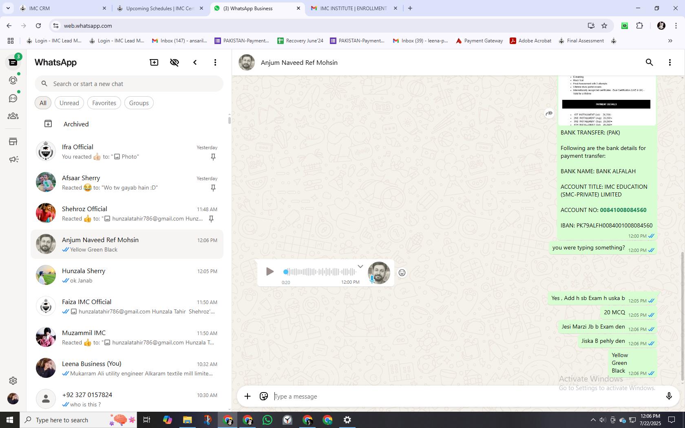
Task: Record voice message with microphone icon
Action: (x=669, y=396)
